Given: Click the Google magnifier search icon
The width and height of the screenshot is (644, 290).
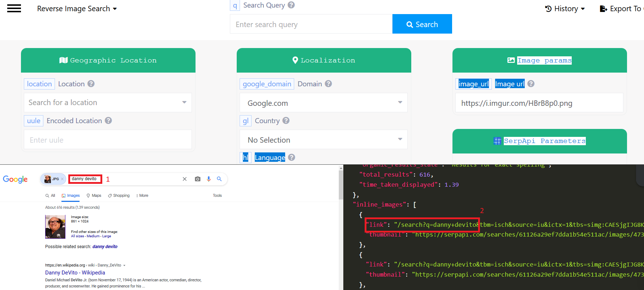Looking at the screenshot, I should click(x=219, y=179).
